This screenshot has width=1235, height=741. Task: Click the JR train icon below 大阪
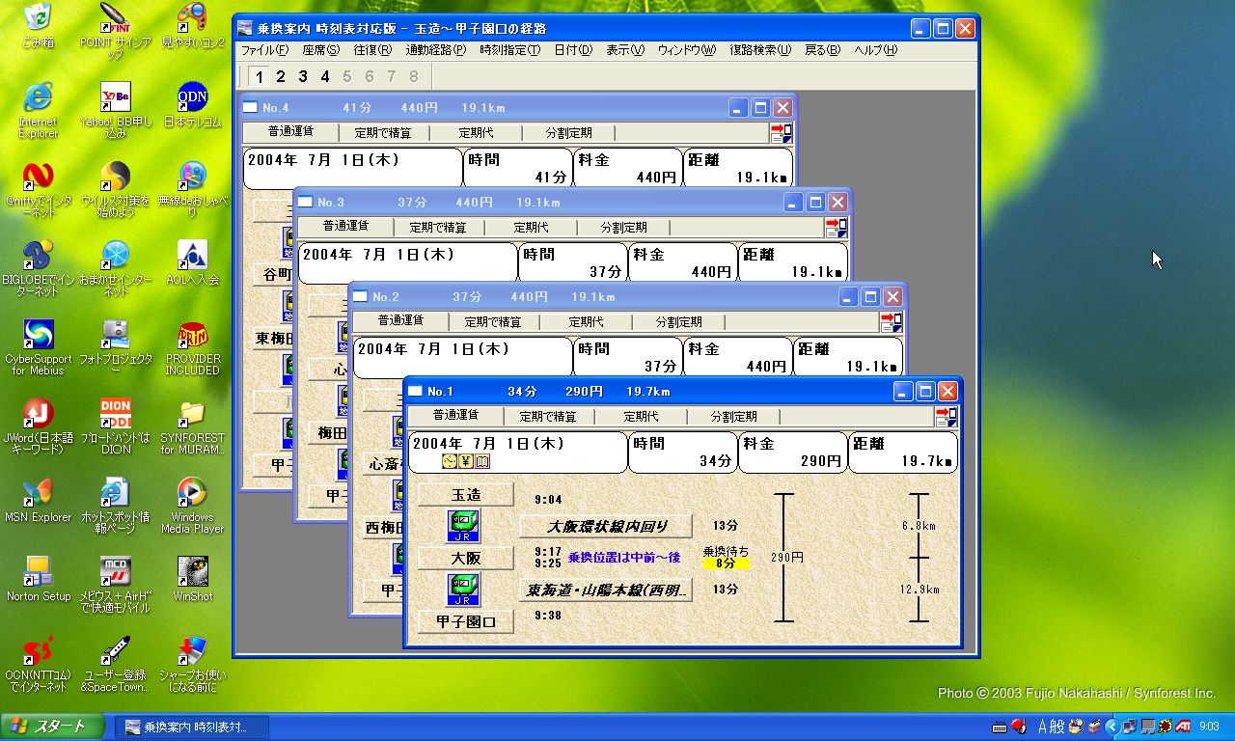464,590
